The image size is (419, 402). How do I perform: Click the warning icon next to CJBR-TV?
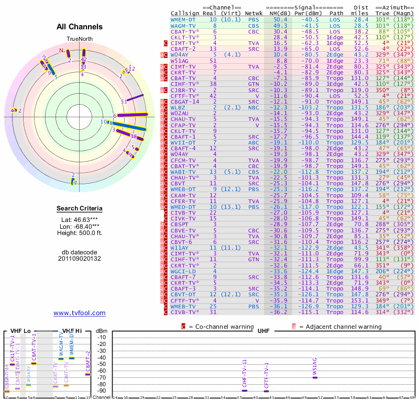tap(166, 90)
